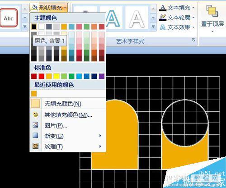This screenshot has width=226, height=188.
Task: Open the 纹理(T) texture submenu
Action: 68,147
